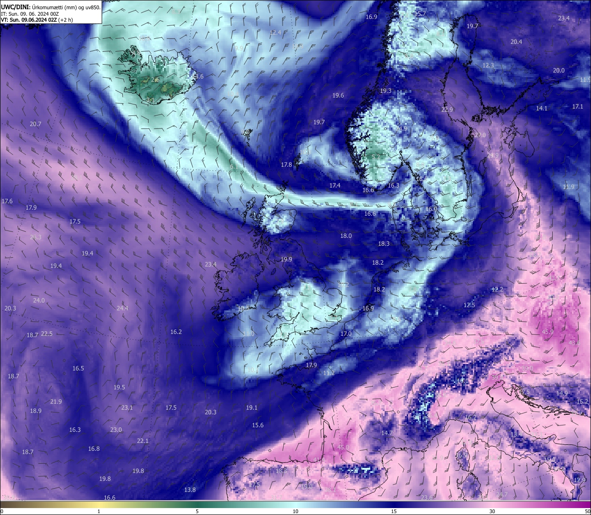
Task: Click the value '3.6' east of Iceland
Action: 199,76
